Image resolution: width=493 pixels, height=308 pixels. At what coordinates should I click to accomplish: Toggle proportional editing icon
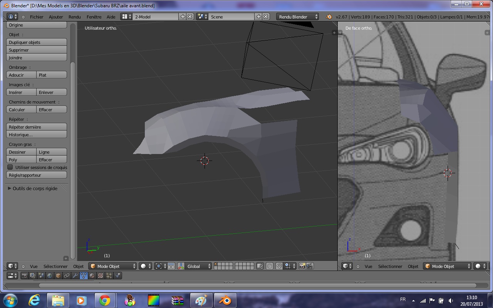[270, 266]
